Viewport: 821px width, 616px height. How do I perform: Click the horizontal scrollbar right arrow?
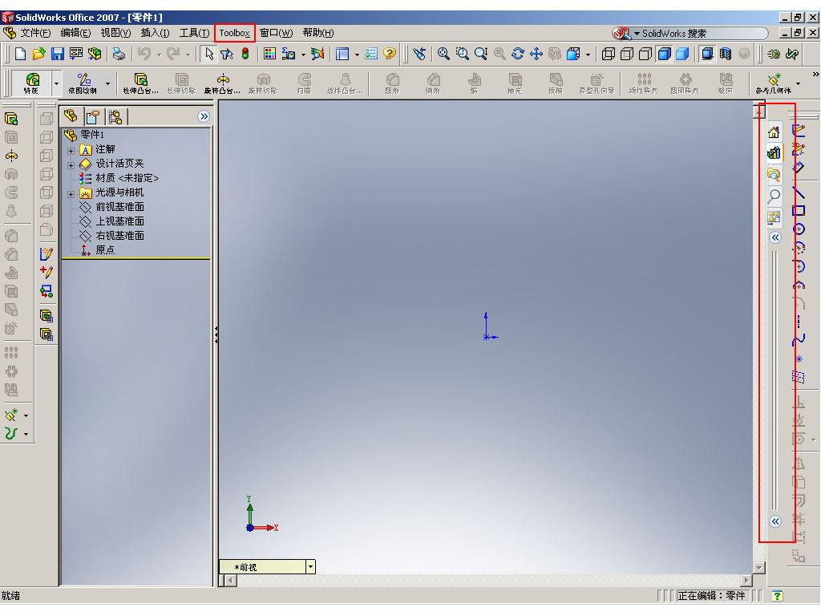pyautogui.click(x=746, y=581)
